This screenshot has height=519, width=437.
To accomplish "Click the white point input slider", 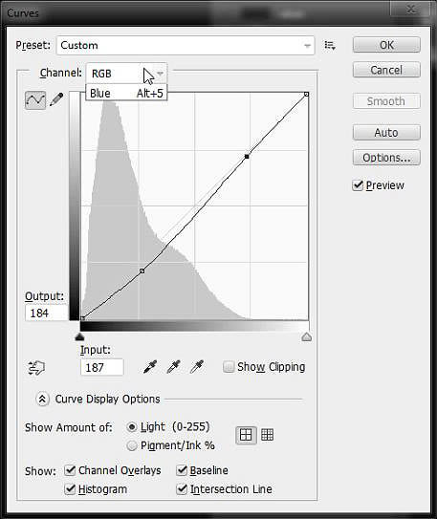I will pyautogui.click(x=307, y=337).
